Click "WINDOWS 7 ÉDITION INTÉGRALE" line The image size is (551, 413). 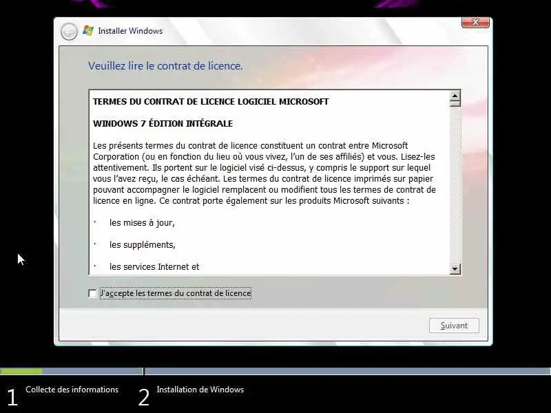coord(163,124)
